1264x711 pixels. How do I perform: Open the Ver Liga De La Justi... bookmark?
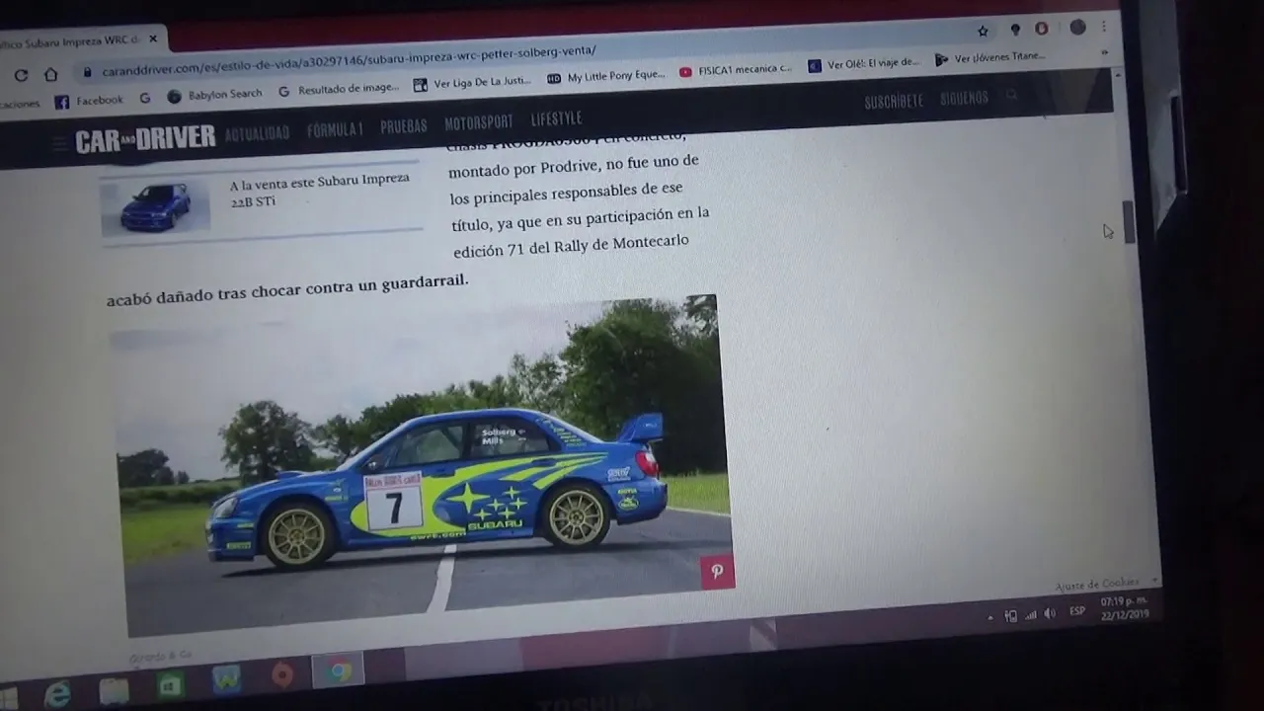(x=472, y=83)
